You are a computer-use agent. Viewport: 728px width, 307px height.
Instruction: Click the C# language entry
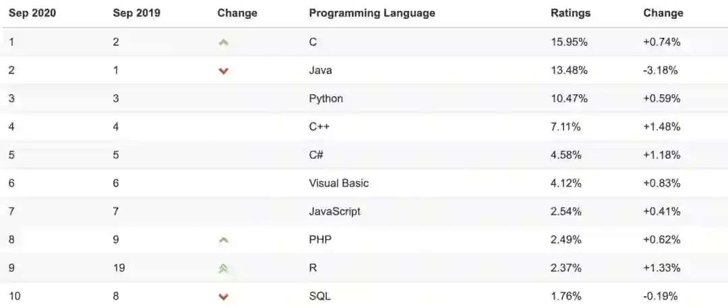point(316,155)
